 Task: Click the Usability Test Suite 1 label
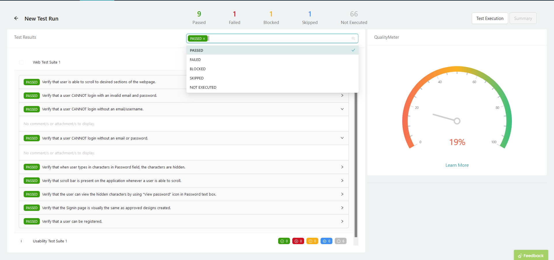[50, 241]
